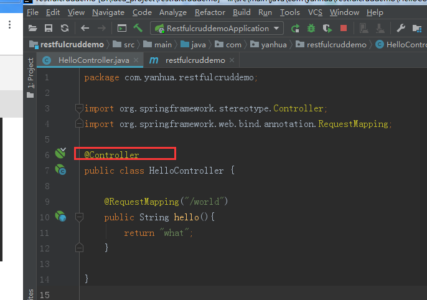Click the java breadcrumb
This screenshot has width=427, height=300.
pyautogui.click(x=193, y=45)
